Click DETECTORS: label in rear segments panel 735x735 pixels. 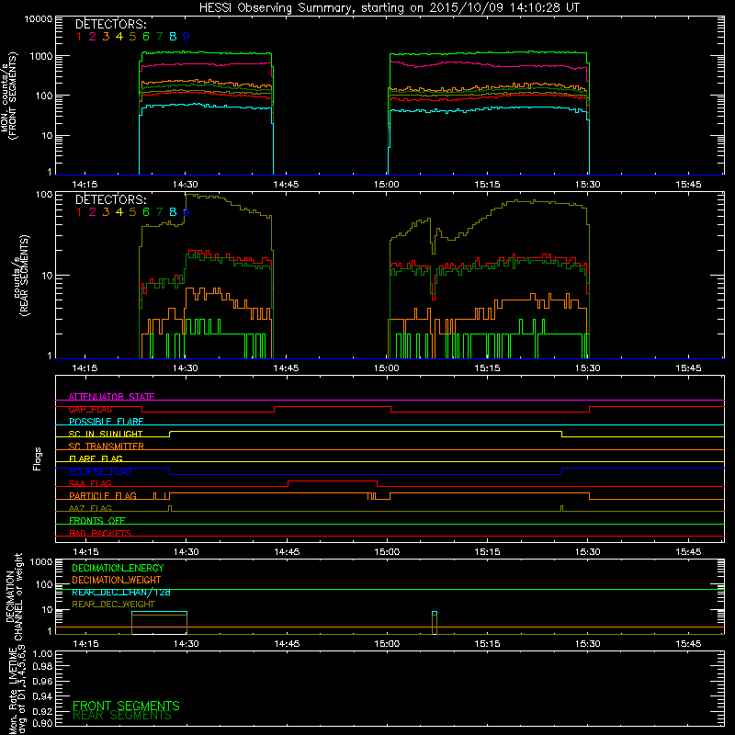[110, 199]
